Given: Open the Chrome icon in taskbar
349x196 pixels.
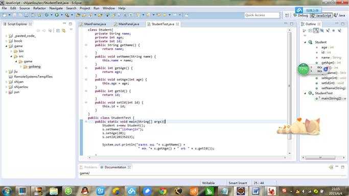Looking at the screenshot, I should click(163, 191).
